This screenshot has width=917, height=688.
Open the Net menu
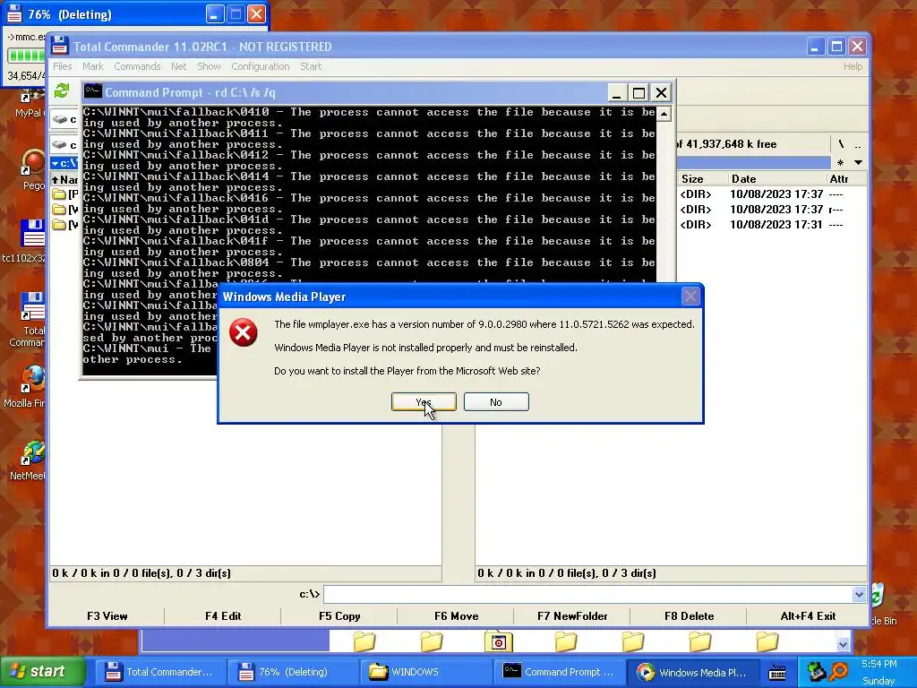pos(178,66)
